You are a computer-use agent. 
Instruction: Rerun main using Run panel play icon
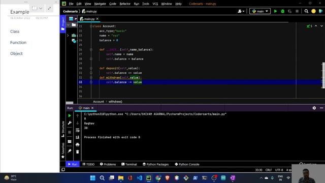70,115
